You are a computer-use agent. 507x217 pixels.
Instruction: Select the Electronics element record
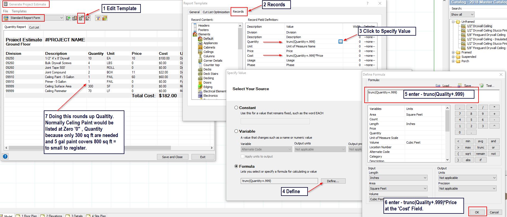point(210,96)
